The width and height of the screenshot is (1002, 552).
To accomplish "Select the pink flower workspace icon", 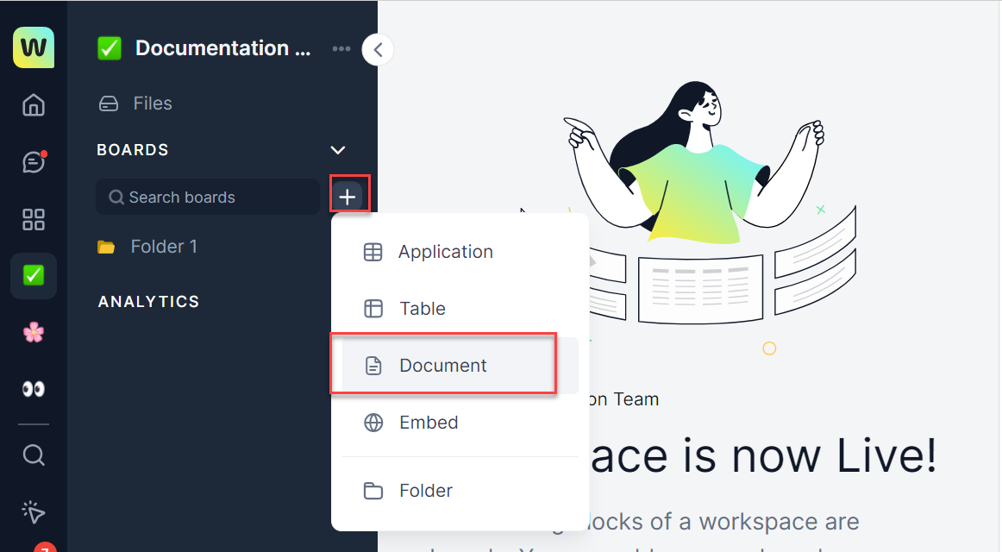I will (34, 333).
